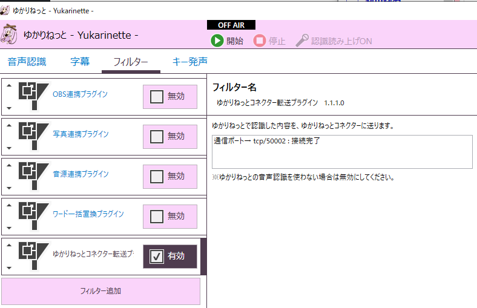The width and height of the screenshot is (477, 308).
Task: Click the フィルター追加 button
Action: pos(100,291)
